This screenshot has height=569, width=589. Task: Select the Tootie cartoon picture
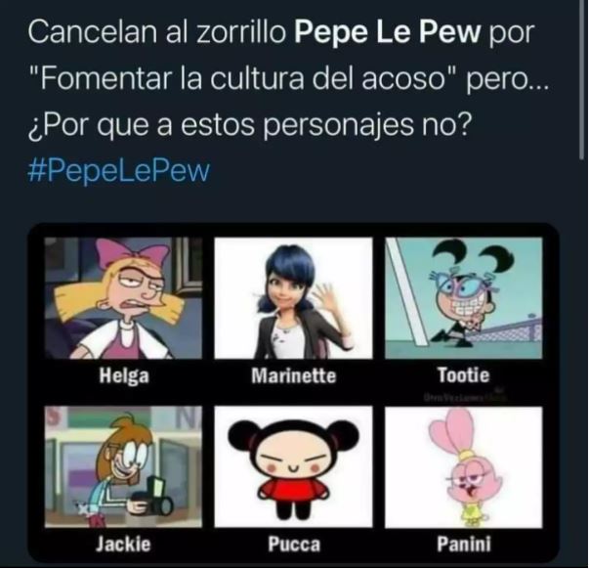[x=464, y=298]
